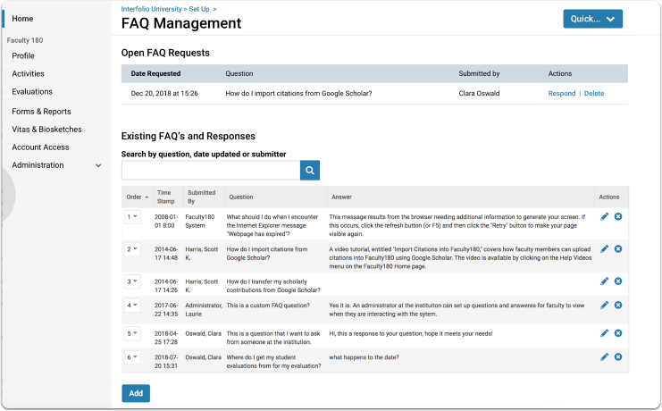Open Profile in sidebar
This screenshot has height=411, width=662.
coord(23,55)
